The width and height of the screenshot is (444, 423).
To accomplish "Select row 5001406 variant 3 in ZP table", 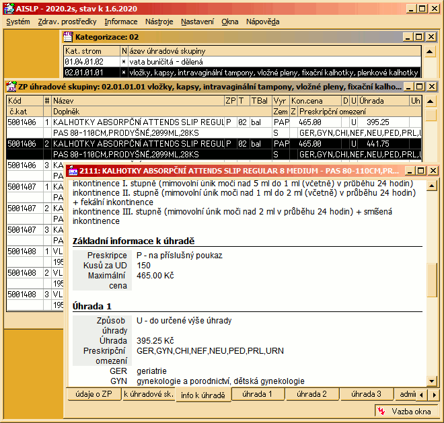I will point(36,170).
